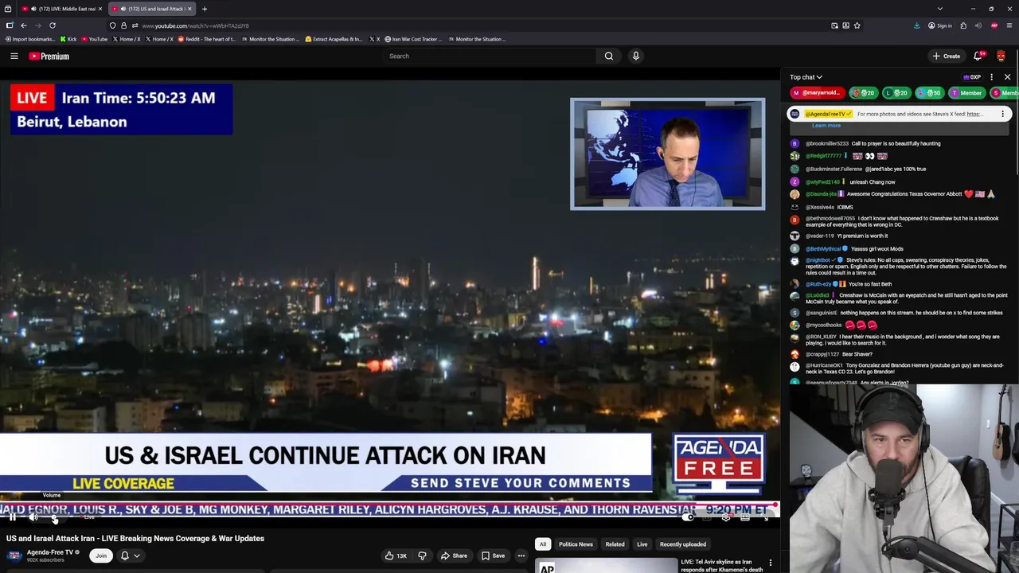Select the Live filter chip
1019x573 pixels.
(642, 544)
